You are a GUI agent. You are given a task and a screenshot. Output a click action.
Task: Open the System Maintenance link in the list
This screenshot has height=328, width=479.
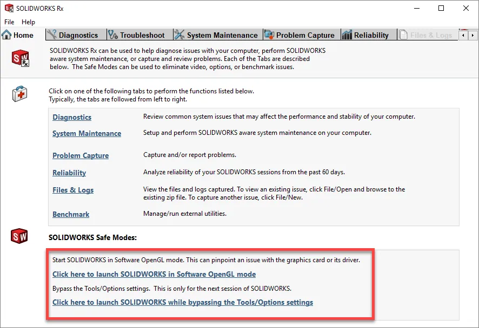click(87, 133)
